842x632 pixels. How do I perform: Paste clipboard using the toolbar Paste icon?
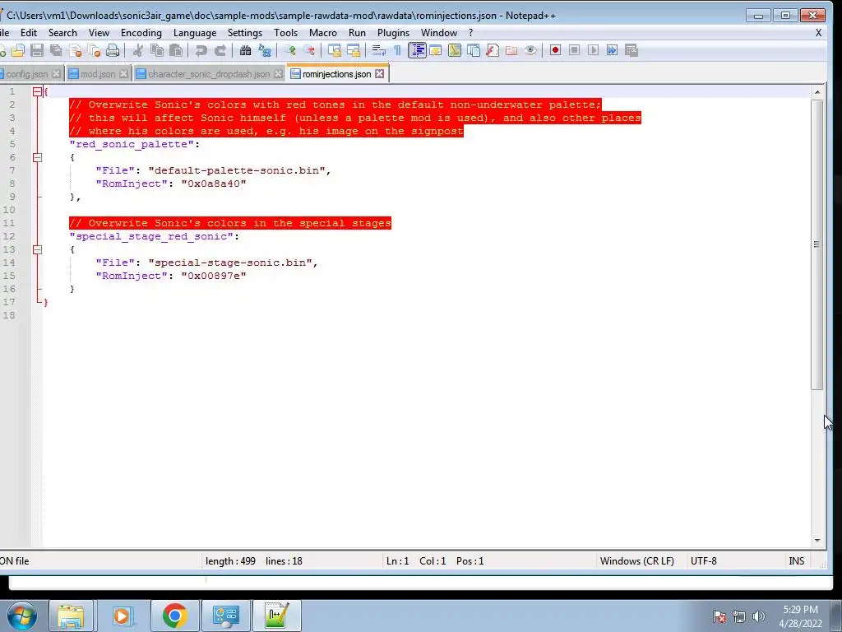176,50
